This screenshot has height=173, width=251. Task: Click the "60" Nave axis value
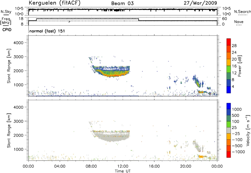click(x=224, y=19)
